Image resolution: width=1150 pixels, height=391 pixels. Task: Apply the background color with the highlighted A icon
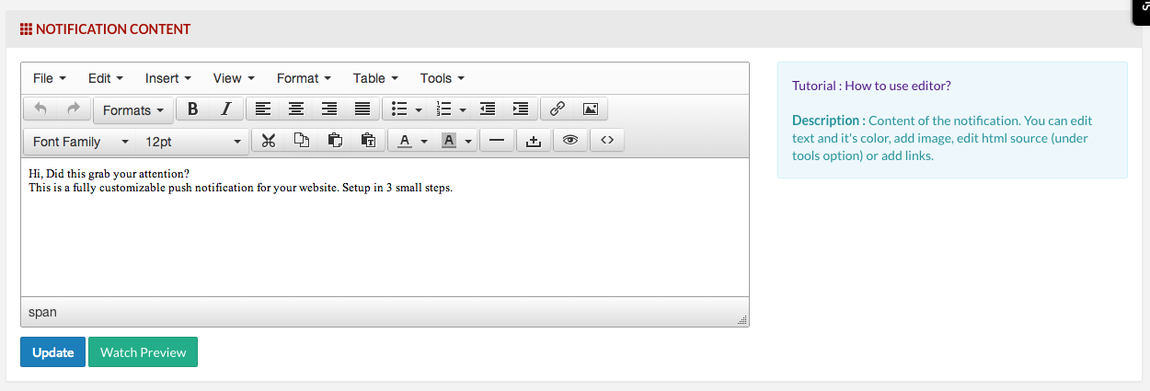pyautogui.click(x=449, y=141)
